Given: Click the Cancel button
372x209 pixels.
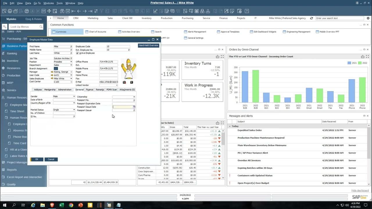Looking at the screenshot, I should 51,159.
